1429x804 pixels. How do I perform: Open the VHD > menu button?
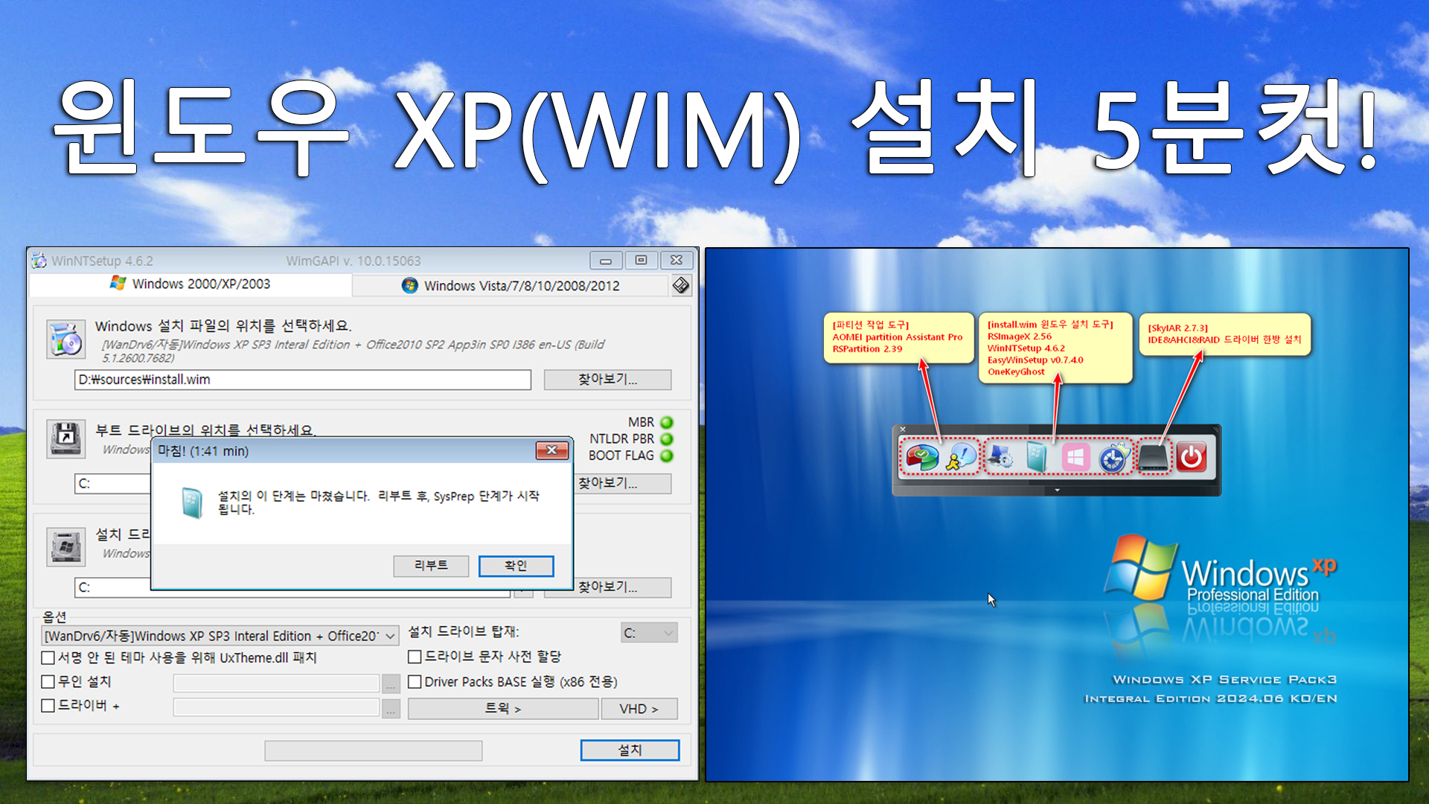pyautogui.click(x=639, y=709)
